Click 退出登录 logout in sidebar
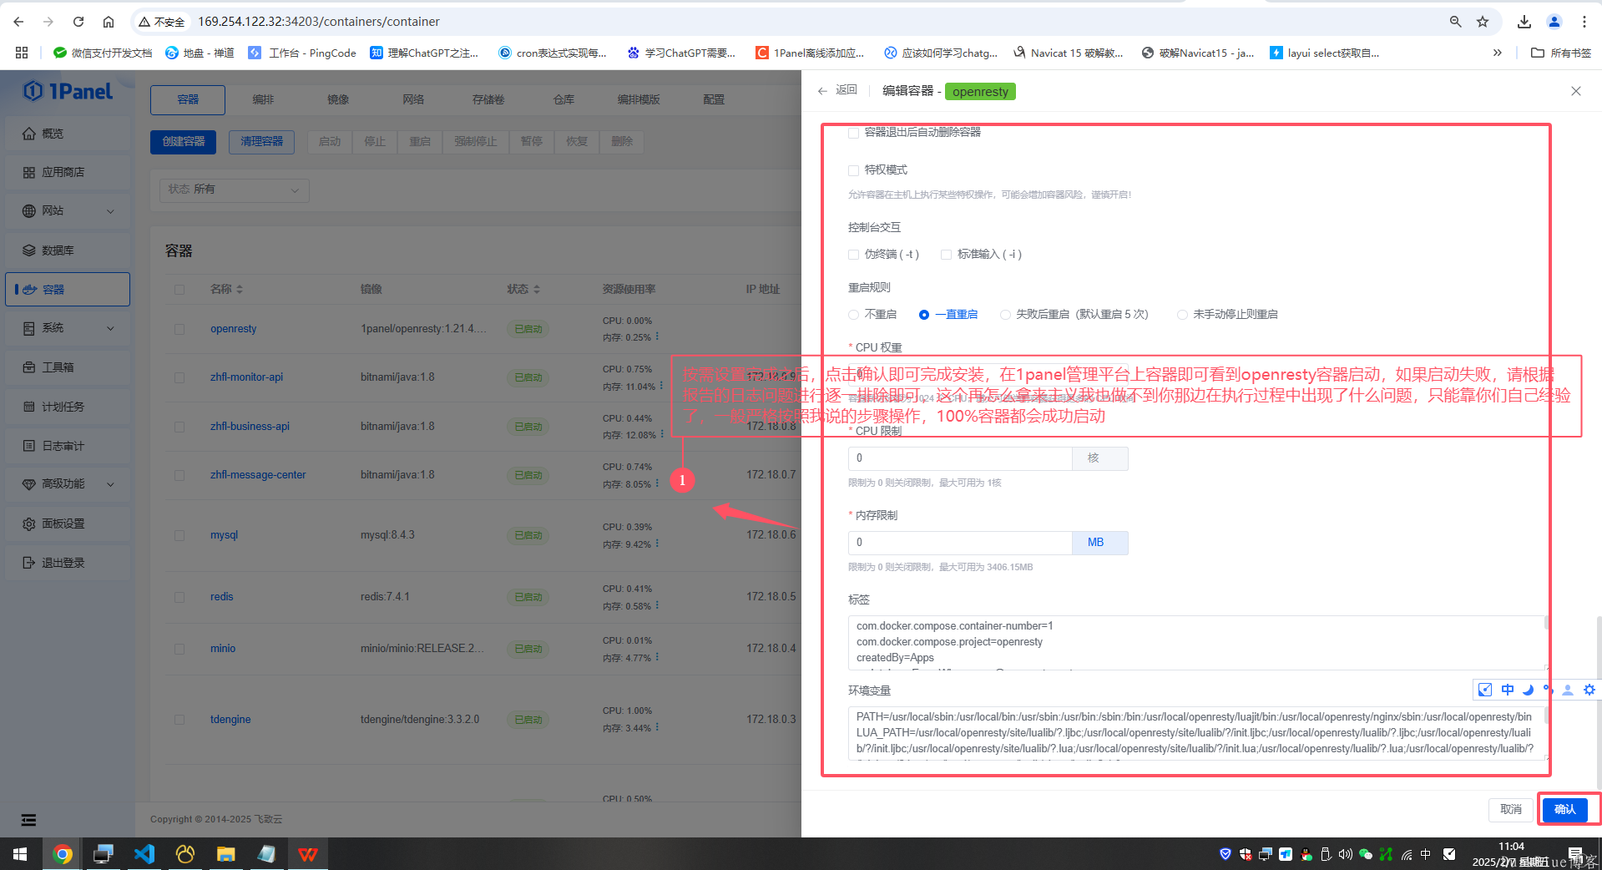1602x870 pixels. click(68, 563)
